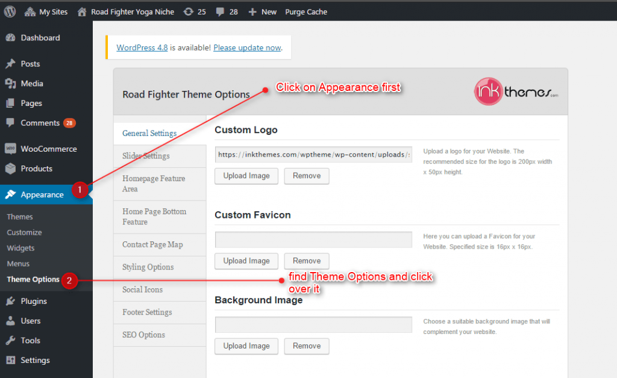Click the Pages sidebar icon
This screenshot has width=617, height=378.
[11, 103]
